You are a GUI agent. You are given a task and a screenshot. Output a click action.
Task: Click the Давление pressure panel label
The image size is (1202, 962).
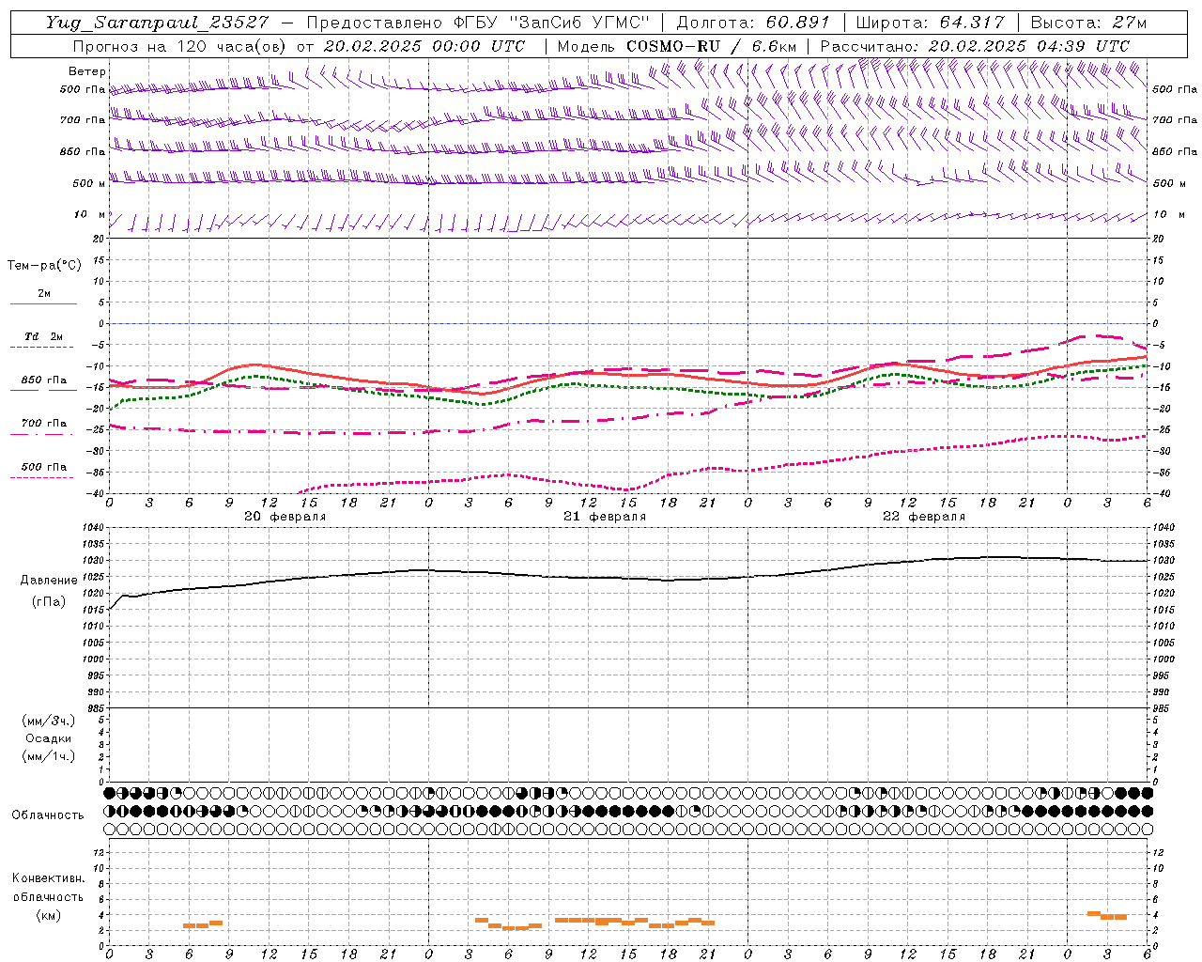point(49,581)
